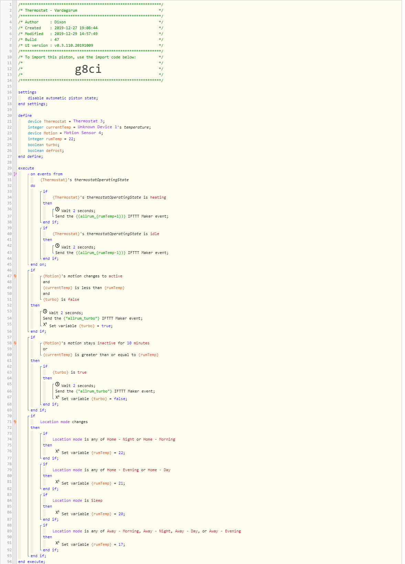
Task: Click the thermostatOperatingState 'is heating' condition
Action: [x=109, y=197]
